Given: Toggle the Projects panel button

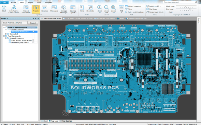Looking at the screenshot, I should coord(36,9).
